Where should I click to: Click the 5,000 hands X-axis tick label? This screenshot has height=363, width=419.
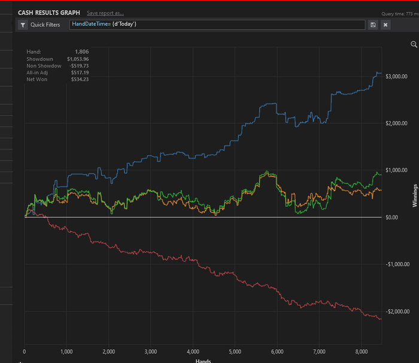(x=234, y=352)
